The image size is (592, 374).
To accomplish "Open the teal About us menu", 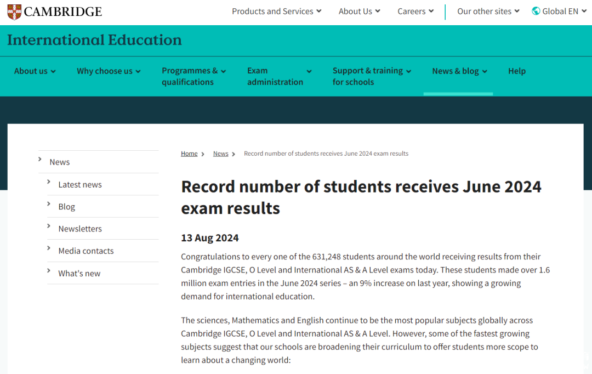I will [x=35, y=71].
